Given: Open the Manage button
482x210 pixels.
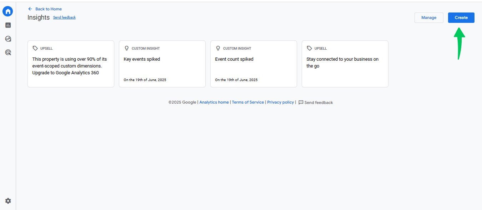Looking at the screenshot, I should click(x=429, y=17).
